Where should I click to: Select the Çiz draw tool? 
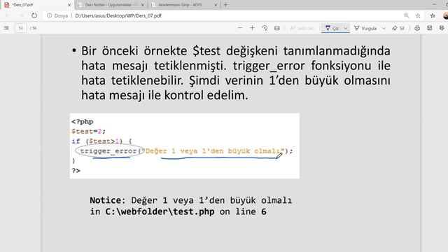332,28
